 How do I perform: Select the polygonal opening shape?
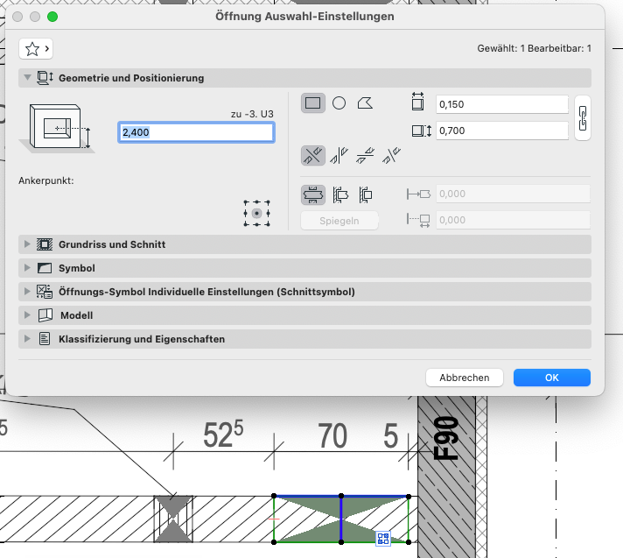(x=365, y=103)
